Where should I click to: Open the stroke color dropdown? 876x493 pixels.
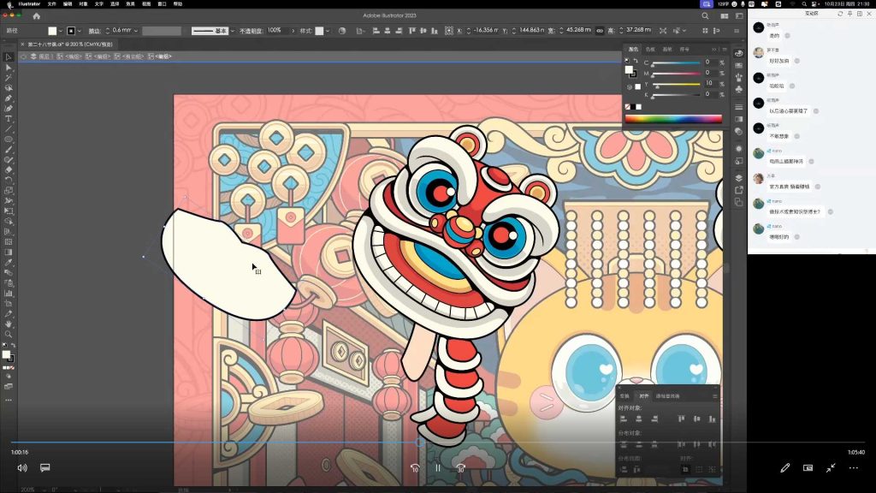pos(80,32)
